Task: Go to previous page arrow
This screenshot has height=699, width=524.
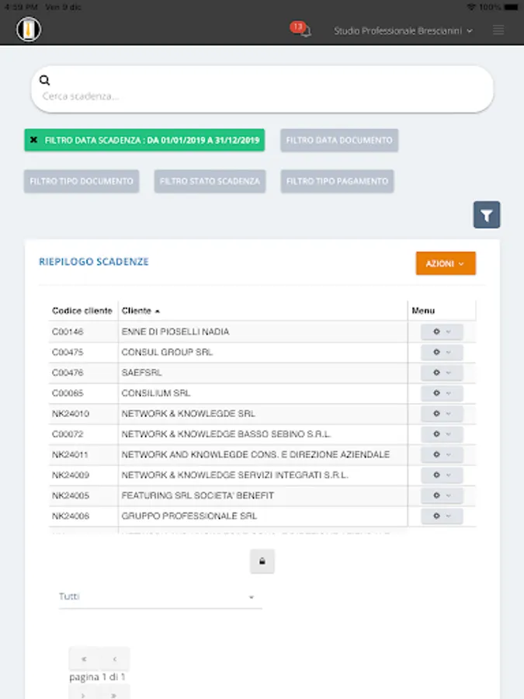Action: [115, 659]
